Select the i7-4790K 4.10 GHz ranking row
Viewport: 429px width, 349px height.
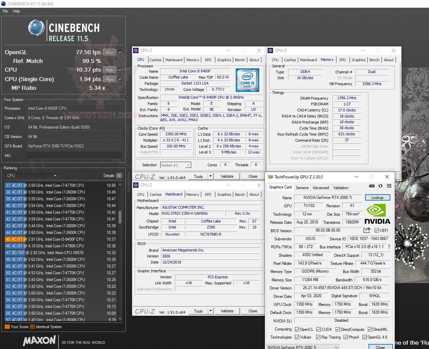point(61,246)
